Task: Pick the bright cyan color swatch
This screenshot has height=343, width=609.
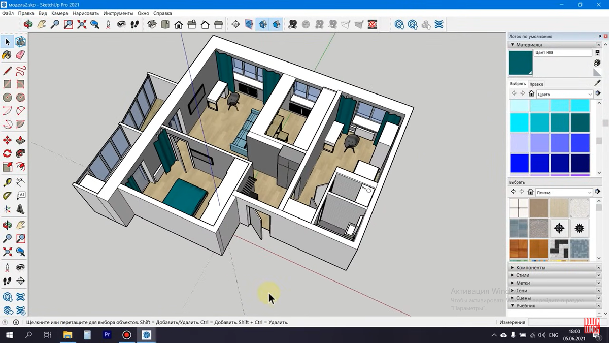Action: [x=519, y=122]
